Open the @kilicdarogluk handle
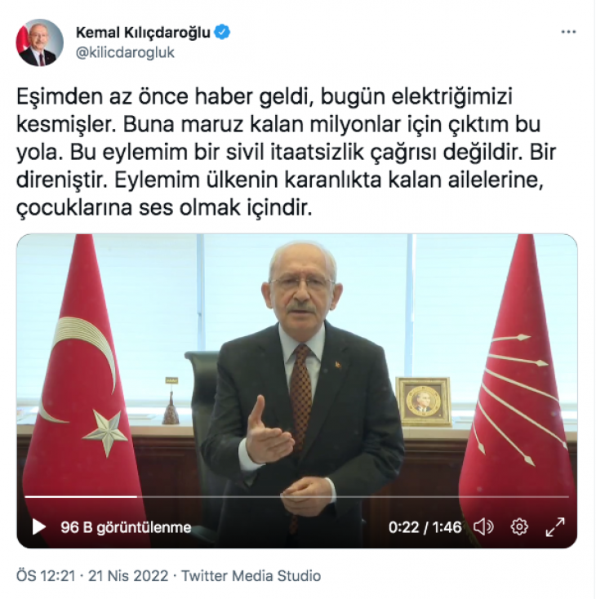Viewport: 596px width, 599px height. click(125, 53)
